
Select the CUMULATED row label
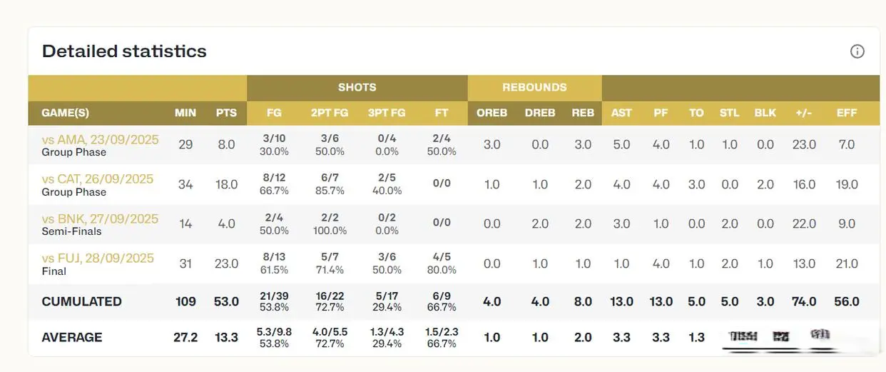82,301
